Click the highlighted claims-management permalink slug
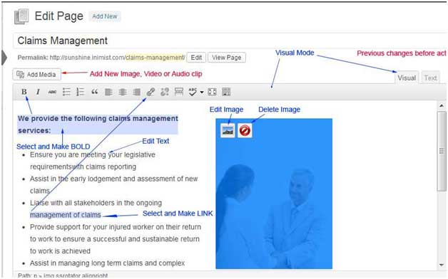Image resolution: width=448 pixels, height=279 pixels. tap(155, 58)
